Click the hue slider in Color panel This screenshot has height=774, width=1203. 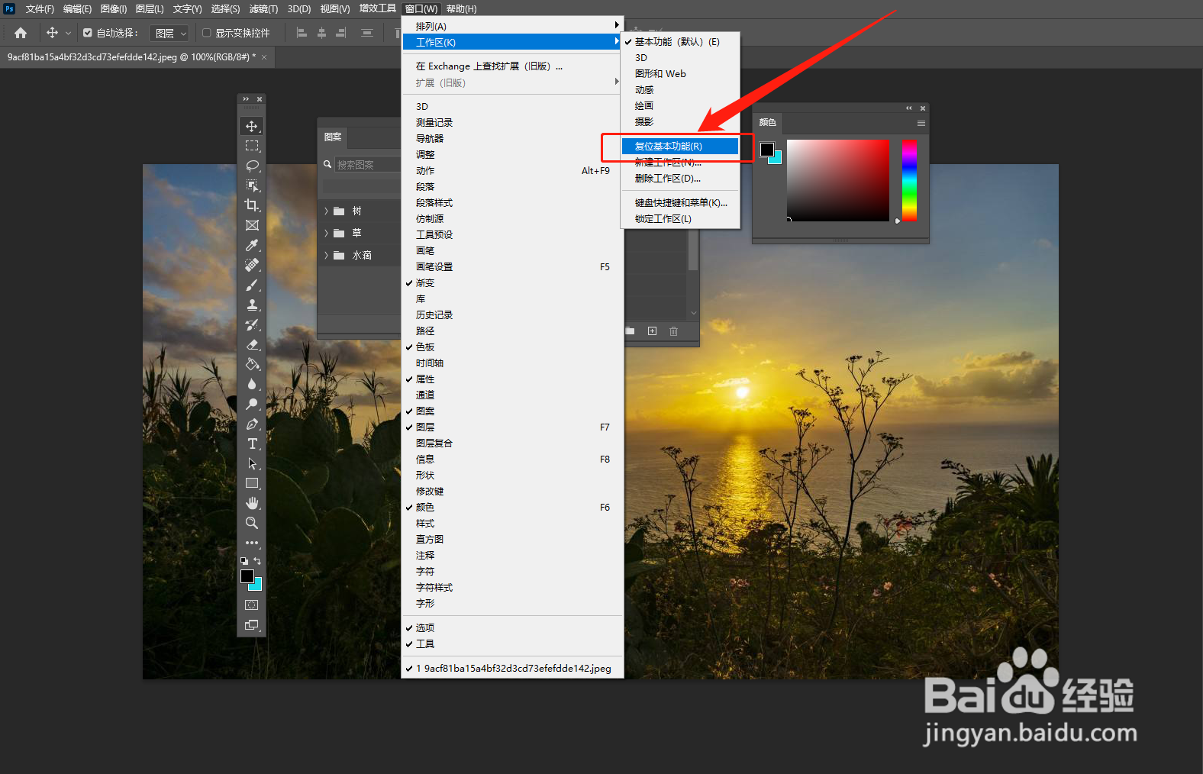[x=909, y=180]
